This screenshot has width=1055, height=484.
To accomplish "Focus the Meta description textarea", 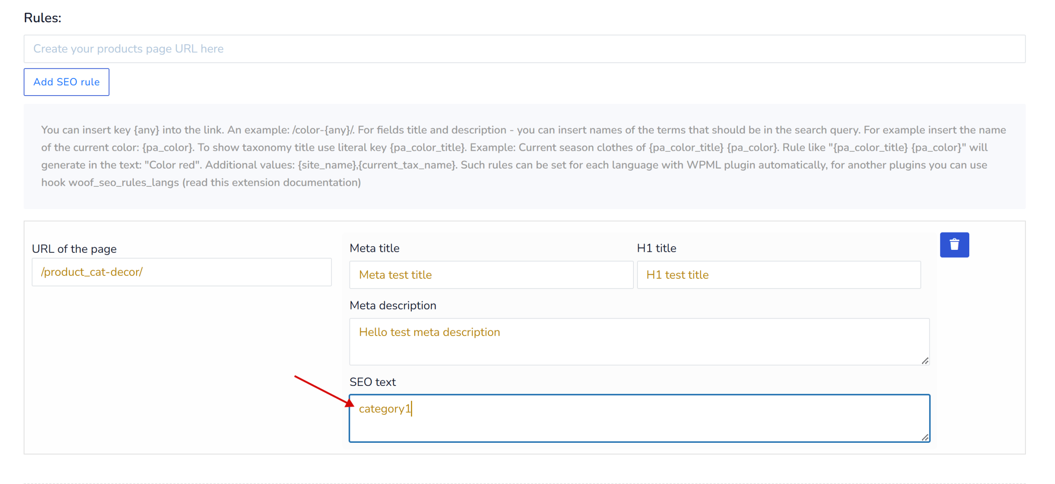I will 639,341.
